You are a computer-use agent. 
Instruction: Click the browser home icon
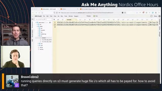pyautogui.click(x=42, y=13)
